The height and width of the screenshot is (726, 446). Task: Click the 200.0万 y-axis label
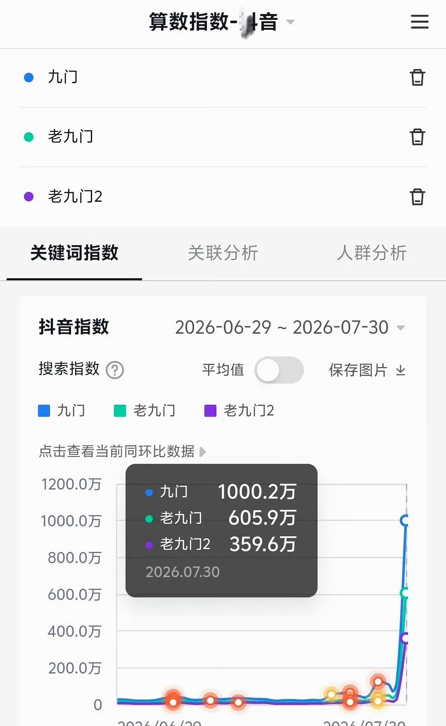74,668
